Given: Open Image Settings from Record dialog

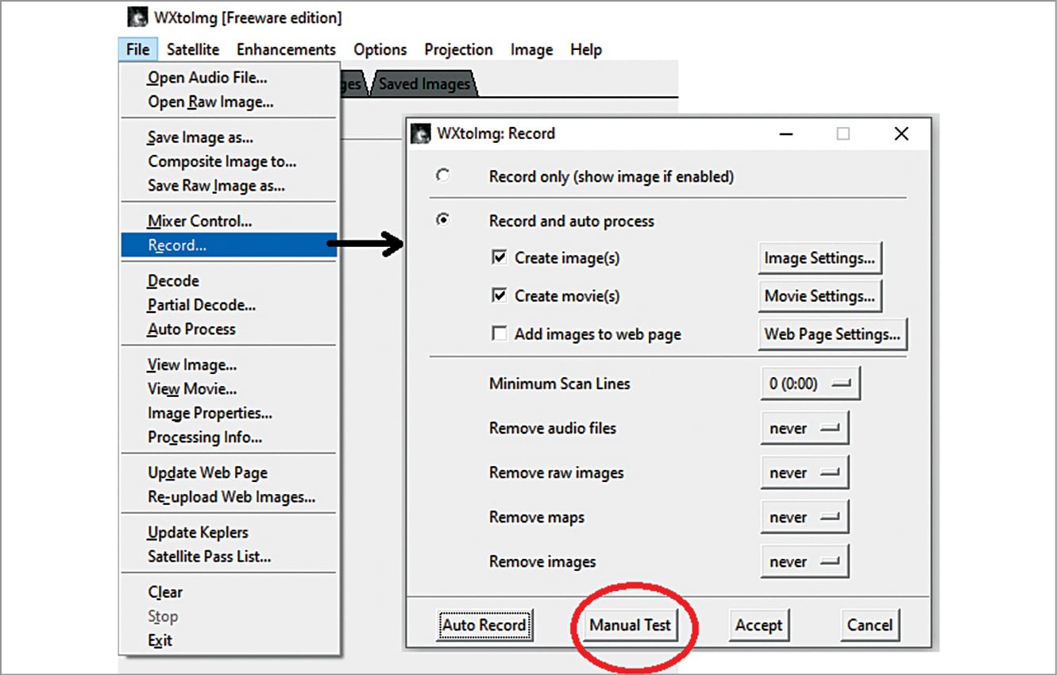Looking at the screenshot, I should coord(820,257).
